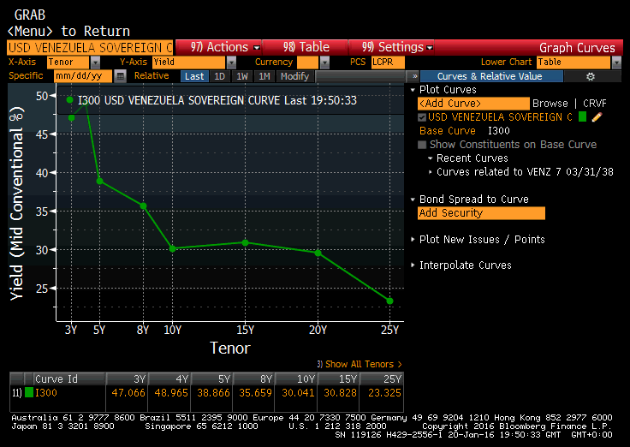Click the Specific mm/dd/yy date field
The image size is (630, 447).
click(x=83, y=76)
